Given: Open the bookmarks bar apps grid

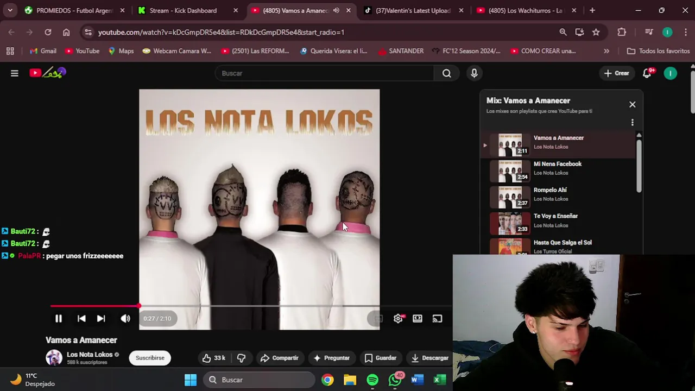Looking at the screenshot, I should (x=10, y=51).
